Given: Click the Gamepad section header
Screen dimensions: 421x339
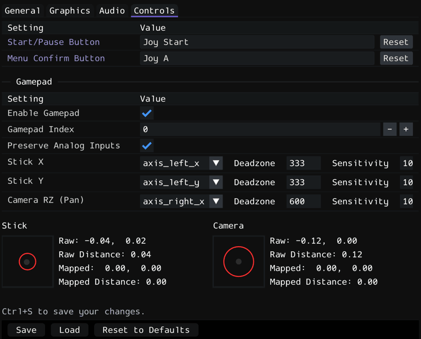Looking at the screenshot, I should tap(34, 82).
